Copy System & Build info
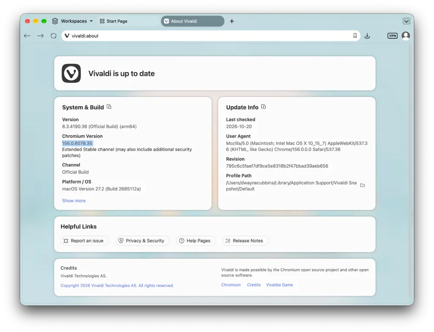The height and width of the screenshot is (332, 434). pyautogui.click(x=109, y=107)
